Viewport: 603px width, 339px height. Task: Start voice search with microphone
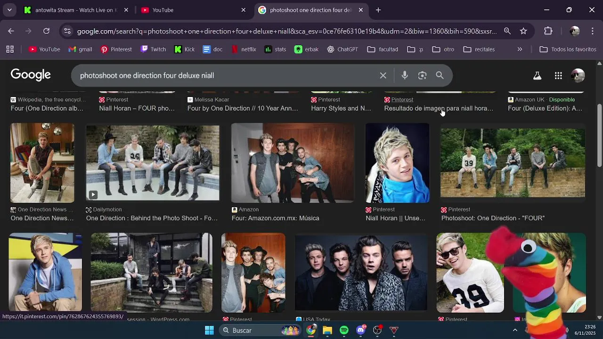(405, 75)
